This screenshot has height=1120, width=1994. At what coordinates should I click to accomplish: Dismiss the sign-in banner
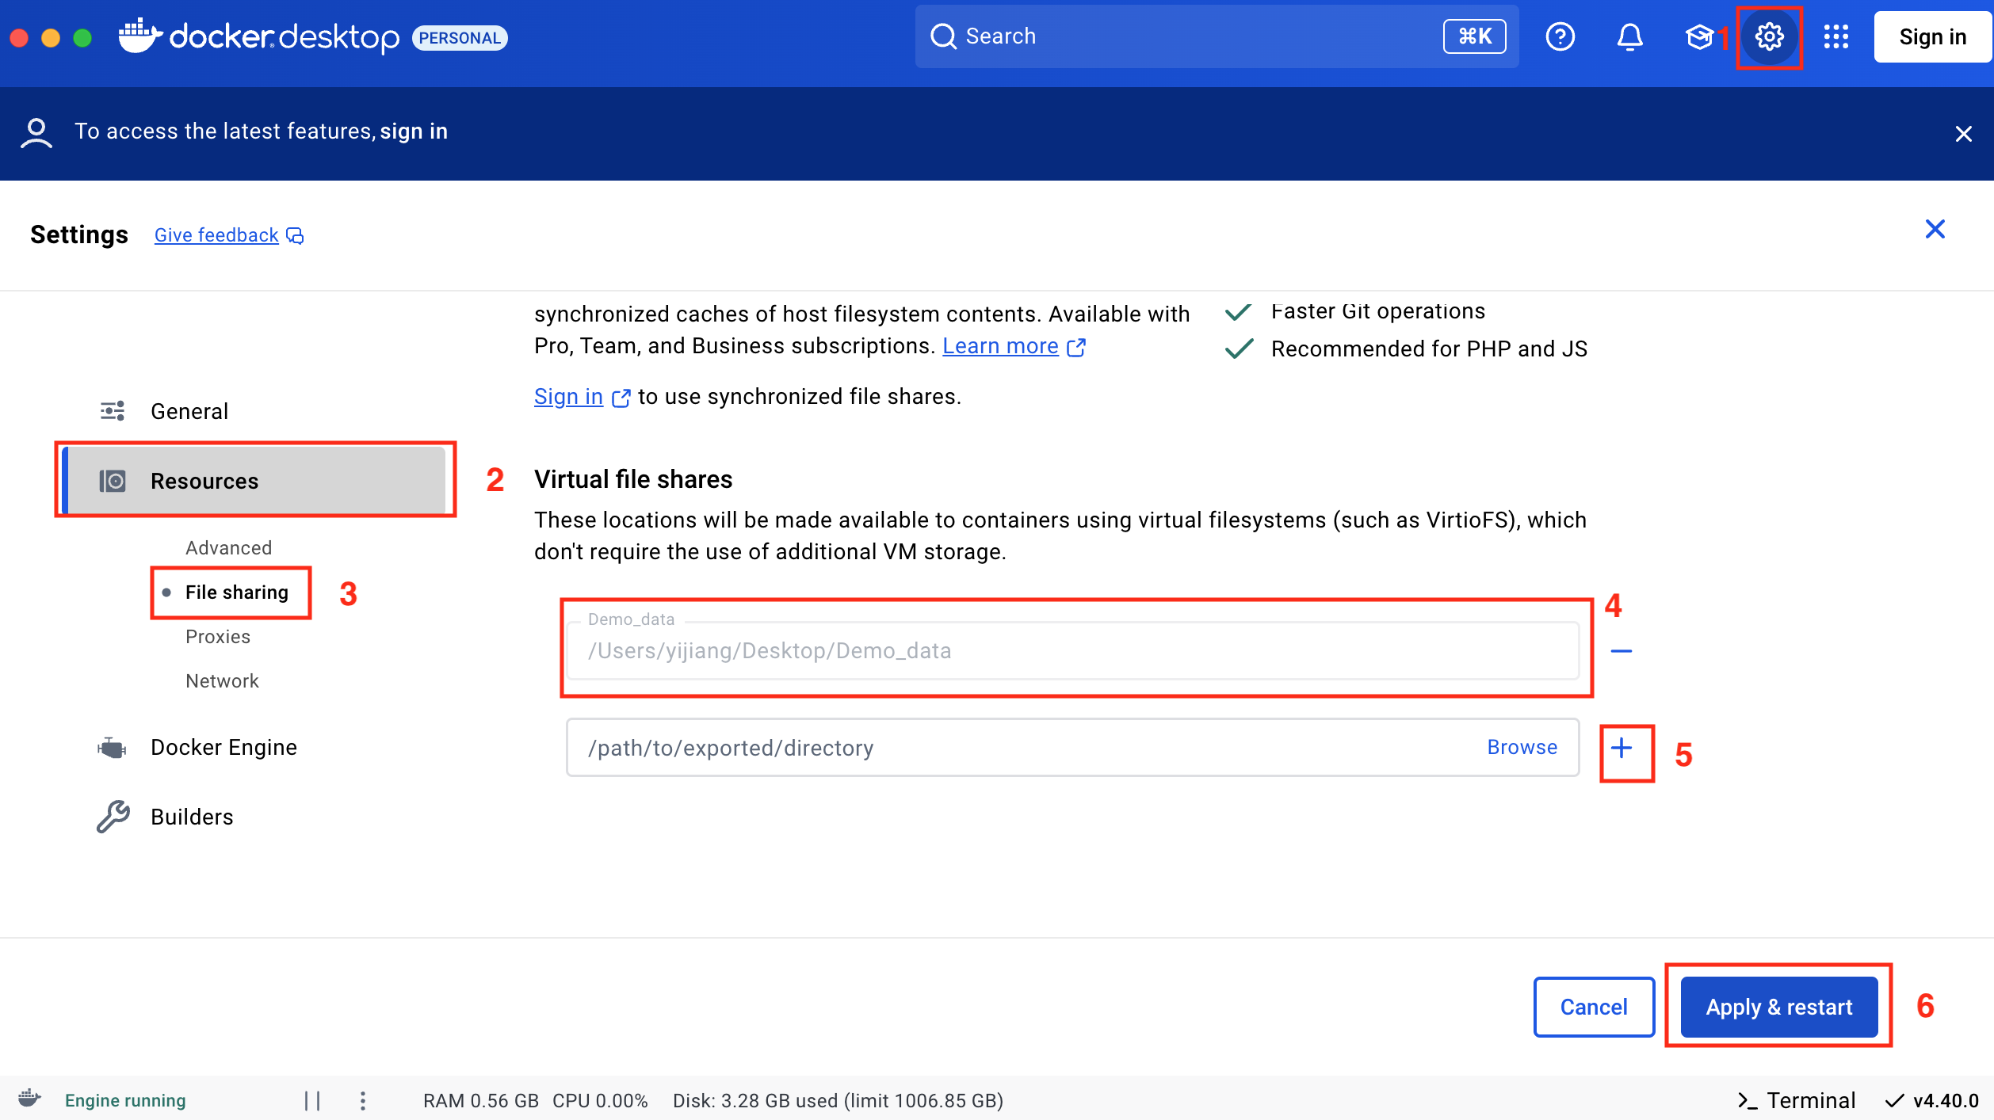point(1963,134)
